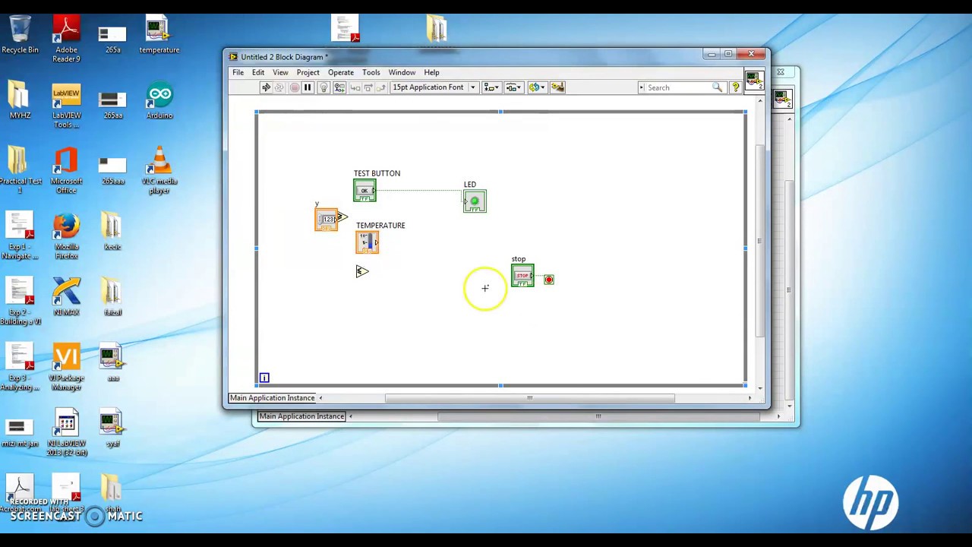Open the faizal folder icon
Viewport: 972px width, 547px height.
click(x=112, y=297)
